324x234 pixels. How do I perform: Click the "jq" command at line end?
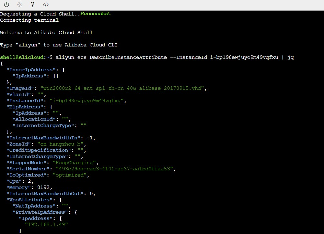point(290,57)
